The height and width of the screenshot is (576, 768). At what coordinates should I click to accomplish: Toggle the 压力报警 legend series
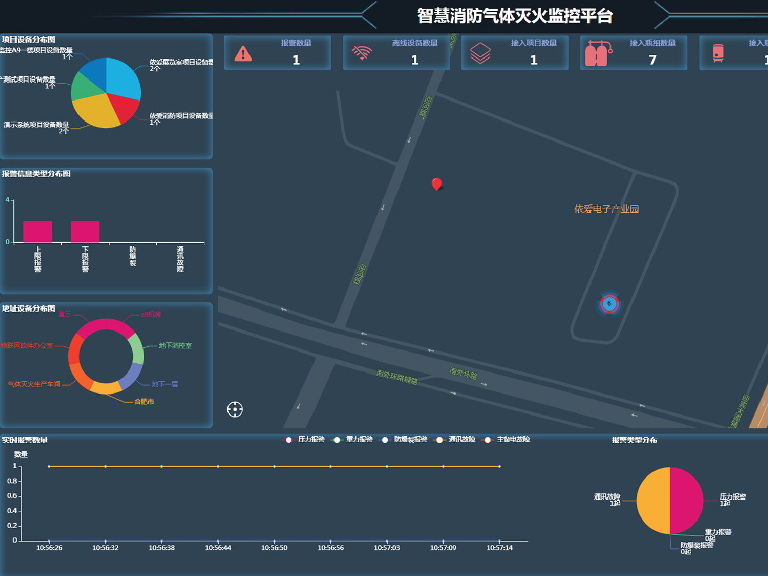[305, 439]
